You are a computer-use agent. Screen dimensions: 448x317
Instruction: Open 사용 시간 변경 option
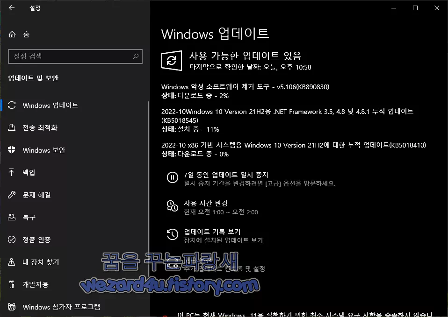pyautogui.click(x=206, y=203)
